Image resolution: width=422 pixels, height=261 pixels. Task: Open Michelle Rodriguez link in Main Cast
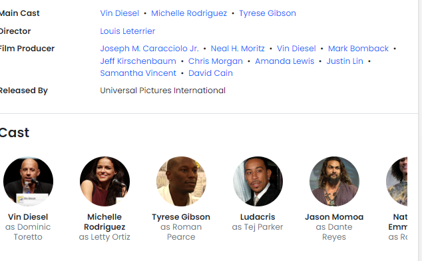(x=189, y=13)
